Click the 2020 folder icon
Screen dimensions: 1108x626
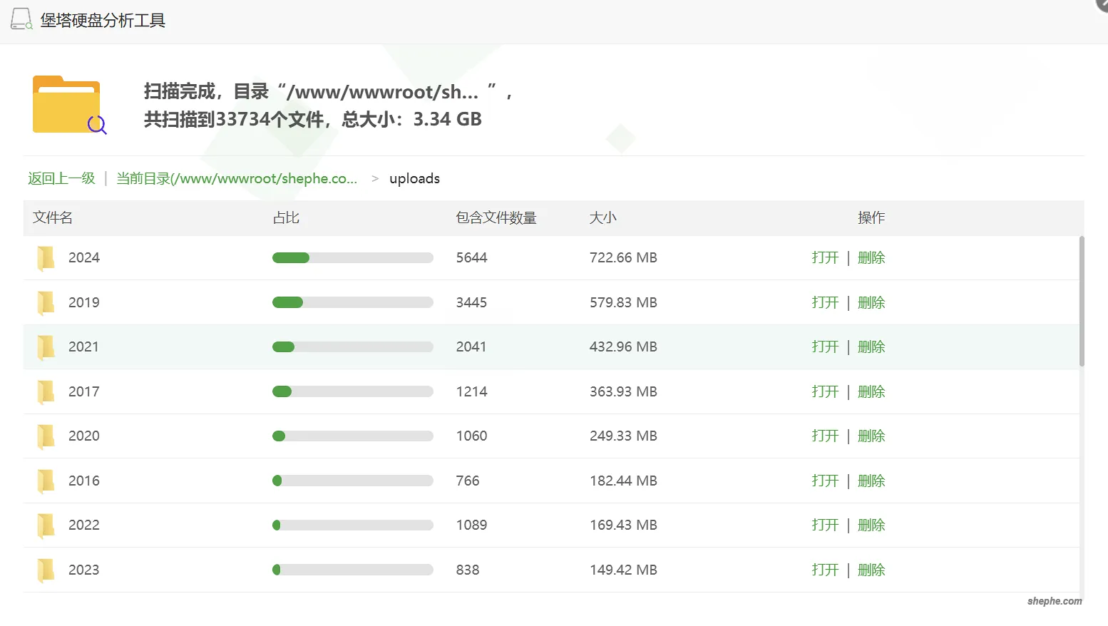click(46, 436)
